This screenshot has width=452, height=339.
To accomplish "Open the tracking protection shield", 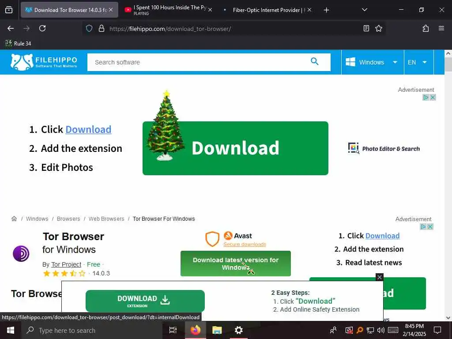I will click(x=89, y=28).
